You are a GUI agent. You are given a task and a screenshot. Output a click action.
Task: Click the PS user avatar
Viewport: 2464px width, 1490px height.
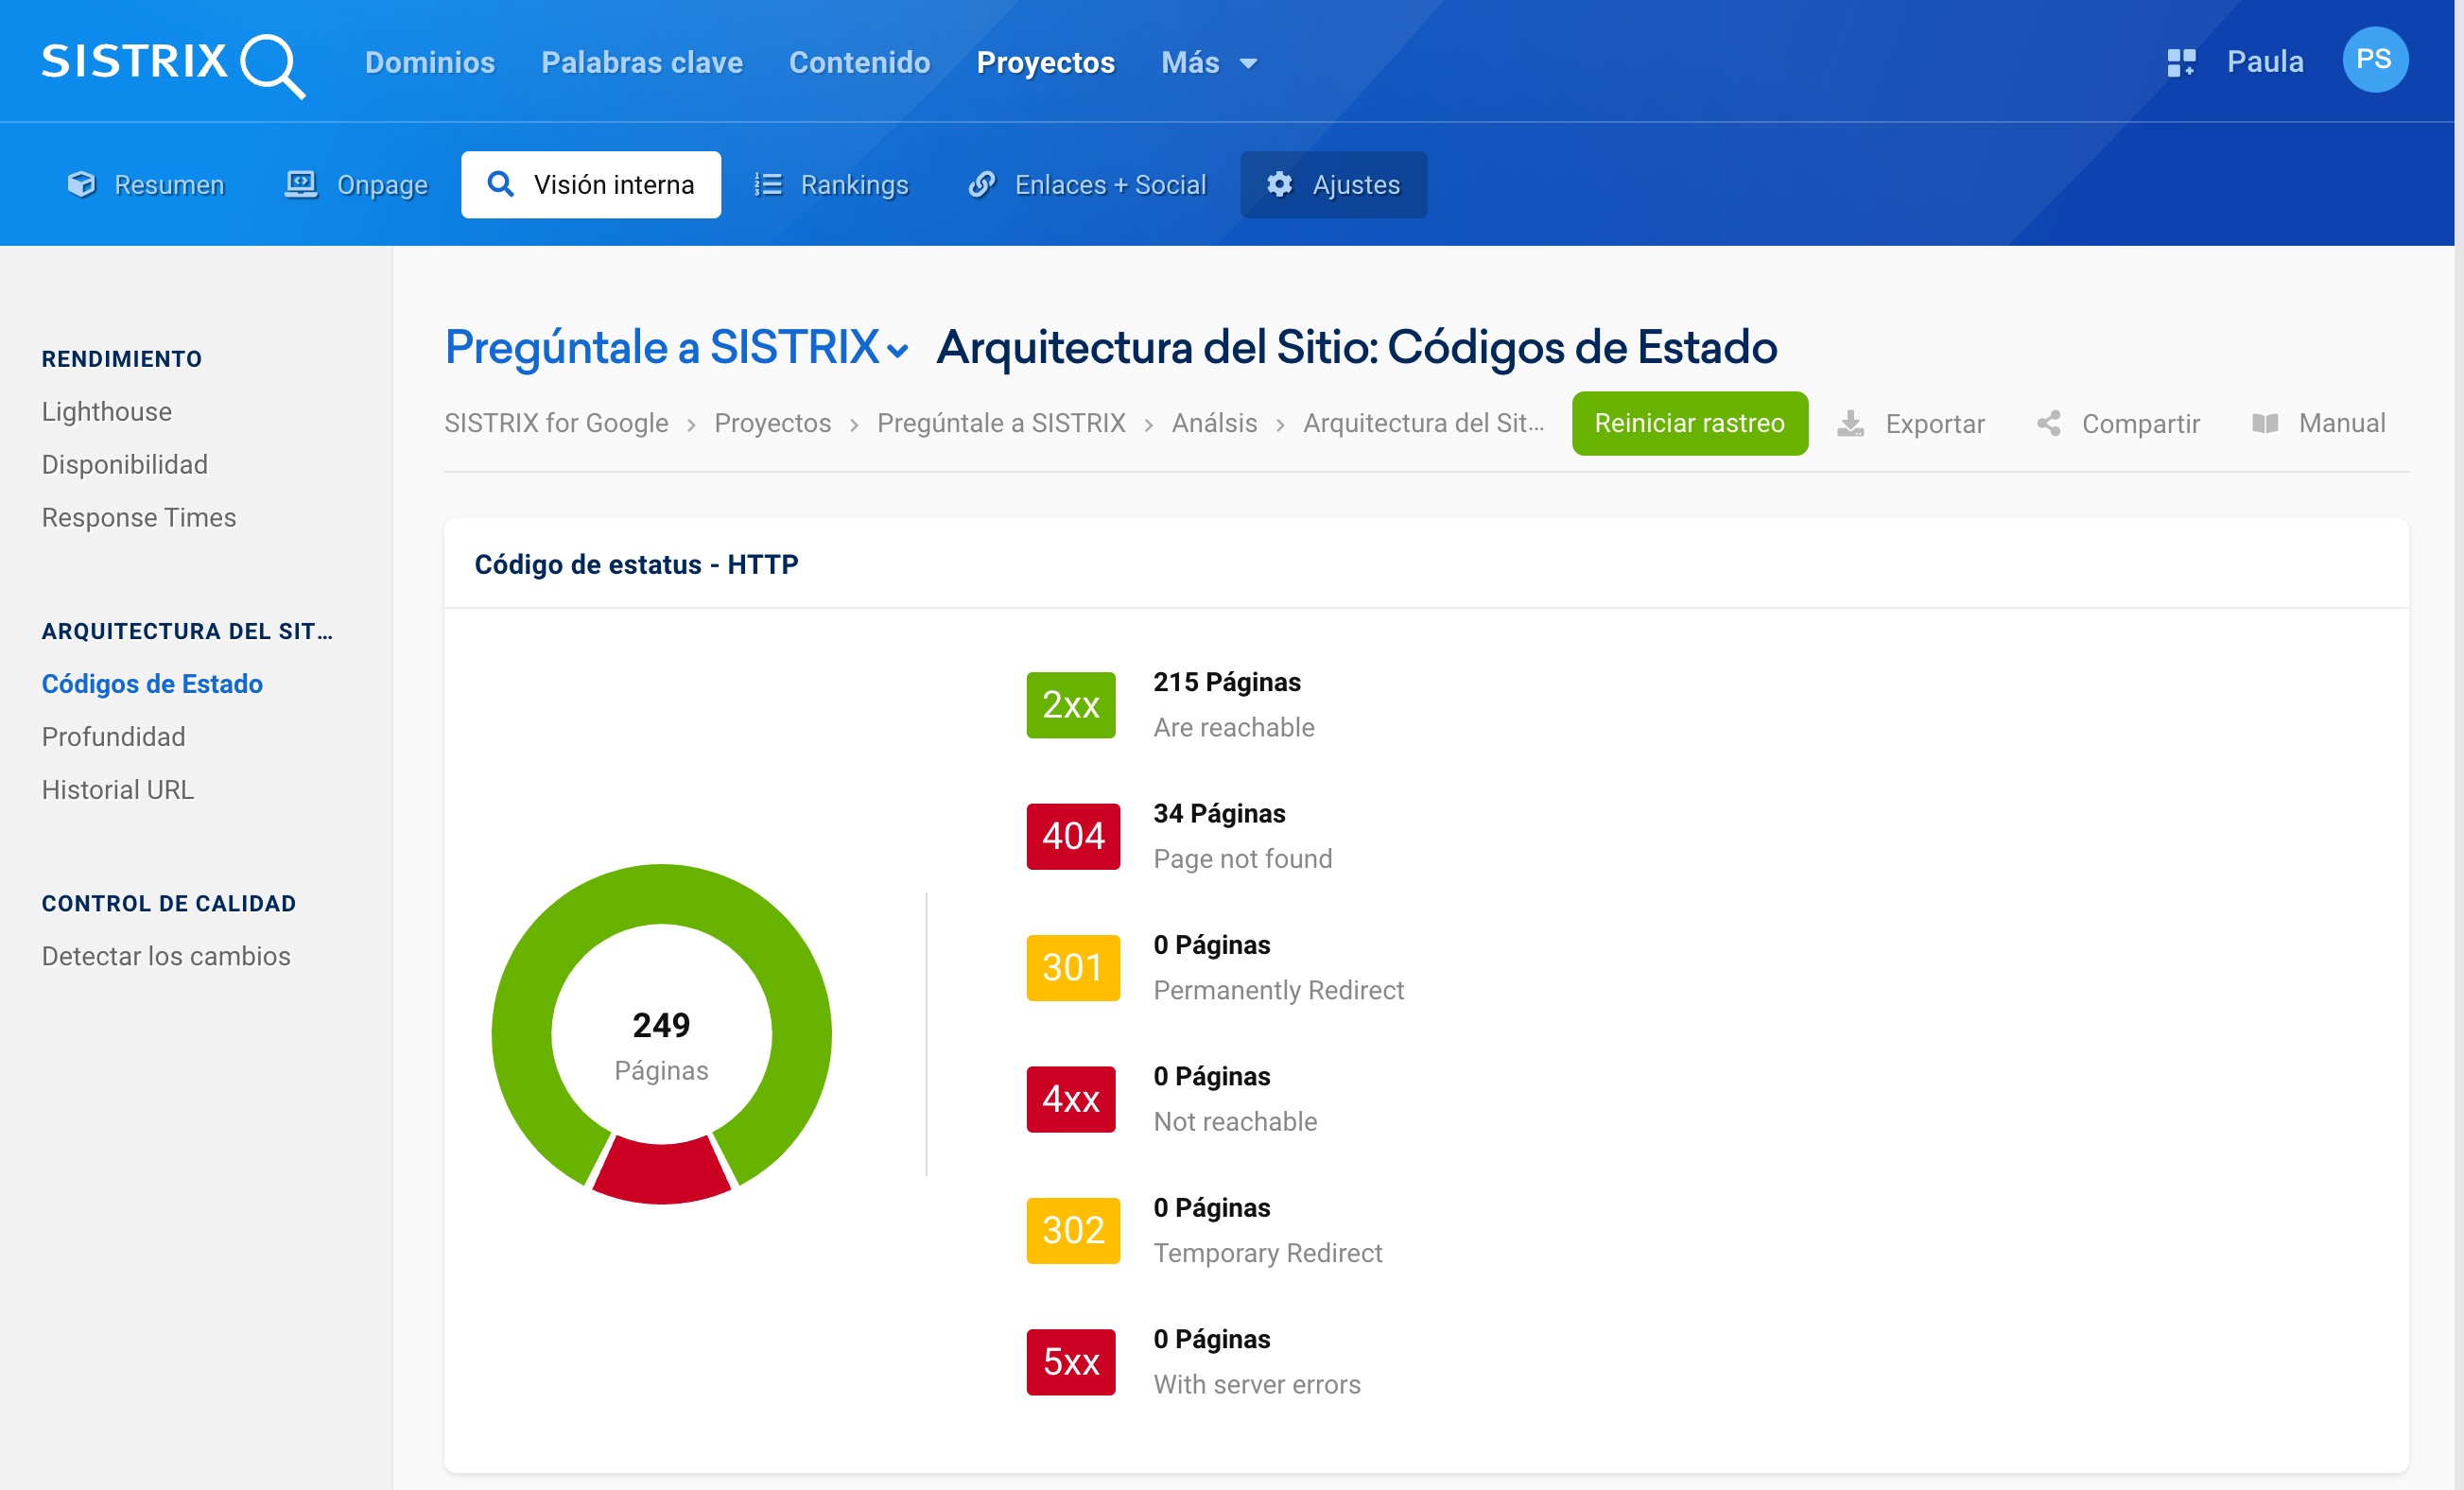click(2374, 60)
